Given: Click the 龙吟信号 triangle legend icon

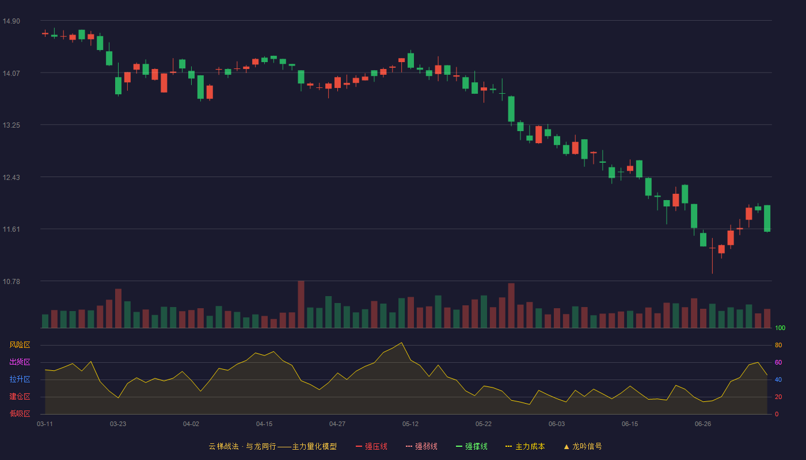Looking at the screenshot, I should [567, 446].
